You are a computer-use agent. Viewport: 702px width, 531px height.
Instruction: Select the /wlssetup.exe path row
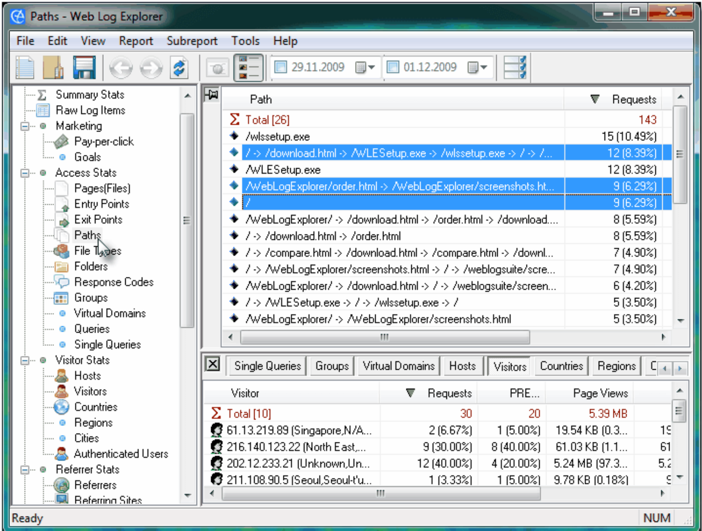(x=447, y=137)
